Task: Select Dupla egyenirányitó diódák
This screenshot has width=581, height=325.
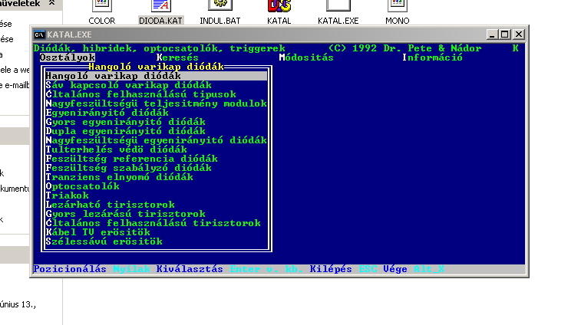Action: pos(126,131)
